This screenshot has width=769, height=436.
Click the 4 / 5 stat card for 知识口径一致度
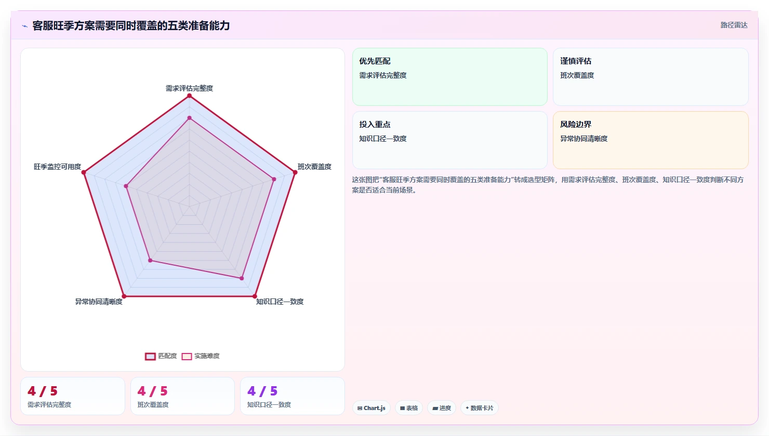(x=293, y=396)
